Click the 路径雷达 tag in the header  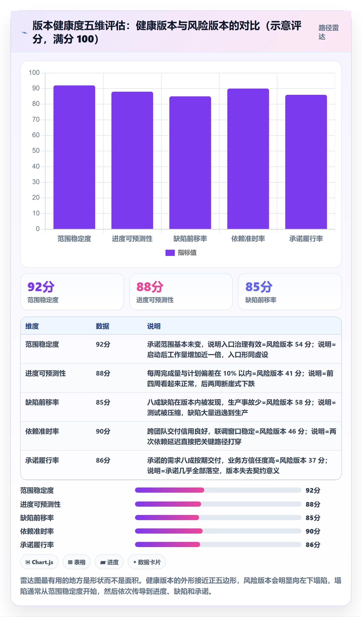point(329,32)
